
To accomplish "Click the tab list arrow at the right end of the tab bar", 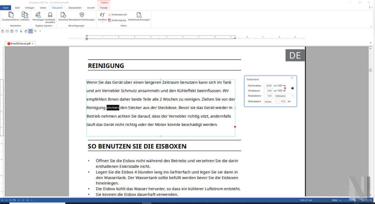I will click(x=371, y=43).
